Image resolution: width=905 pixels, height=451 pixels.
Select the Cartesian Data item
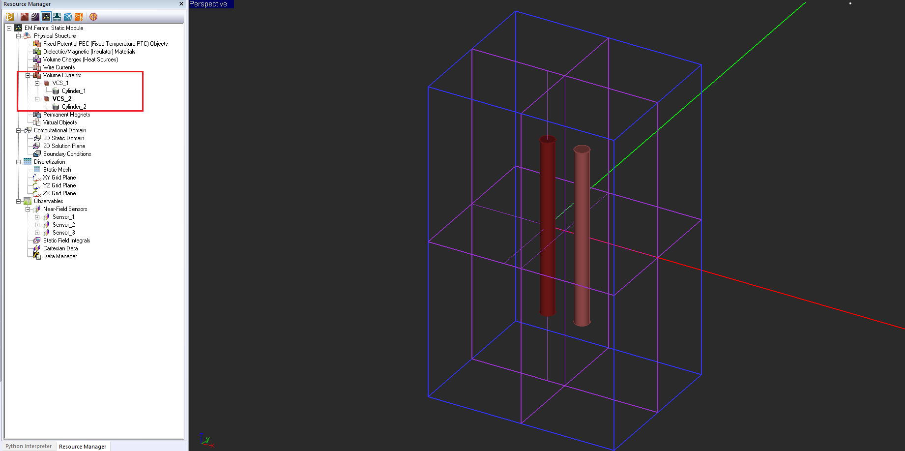click(x=60, y=248)
